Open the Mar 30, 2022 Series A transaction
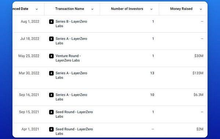 [x=71, y=75]
